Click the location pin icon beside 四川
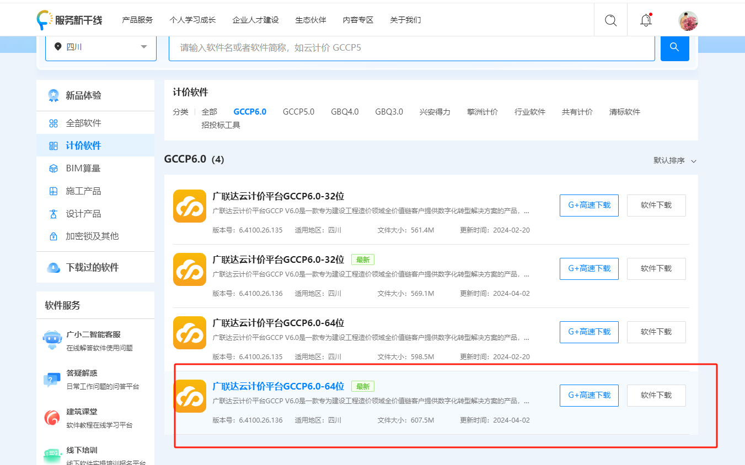 point(58,47)
